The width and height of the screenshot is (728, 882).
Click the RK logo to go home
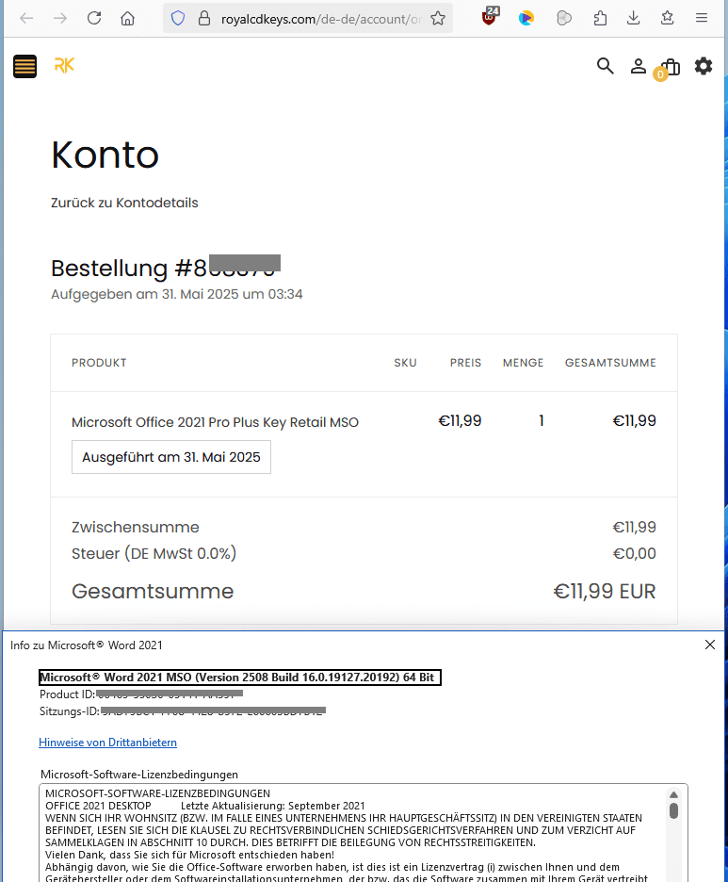[64, 65]
